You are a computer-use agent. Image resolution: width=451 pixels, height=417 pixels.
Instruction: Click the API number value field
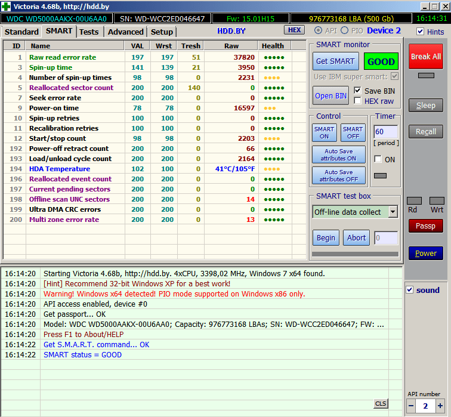[x=426, y=406]
